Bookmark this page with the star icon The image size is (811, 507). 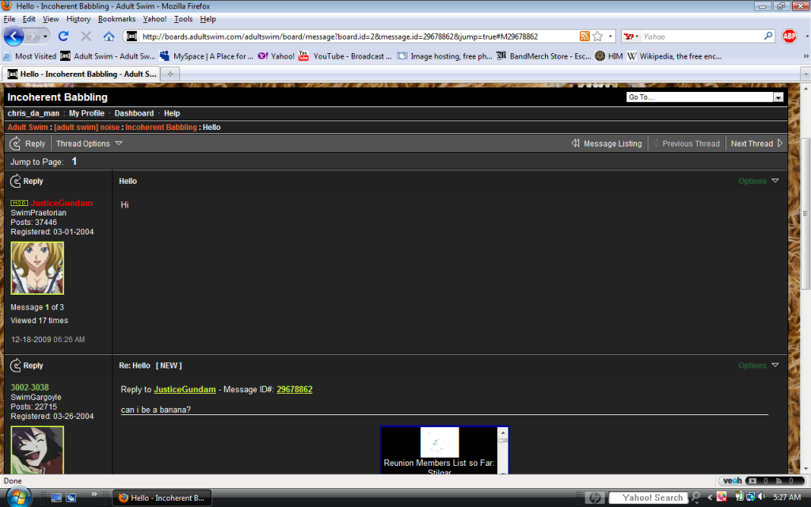coord(598,36)
